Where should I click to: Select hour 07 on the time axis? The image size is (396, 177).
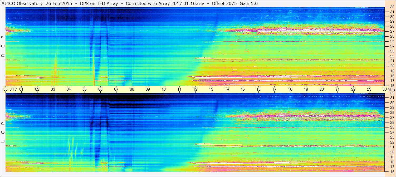click(116, 89)
